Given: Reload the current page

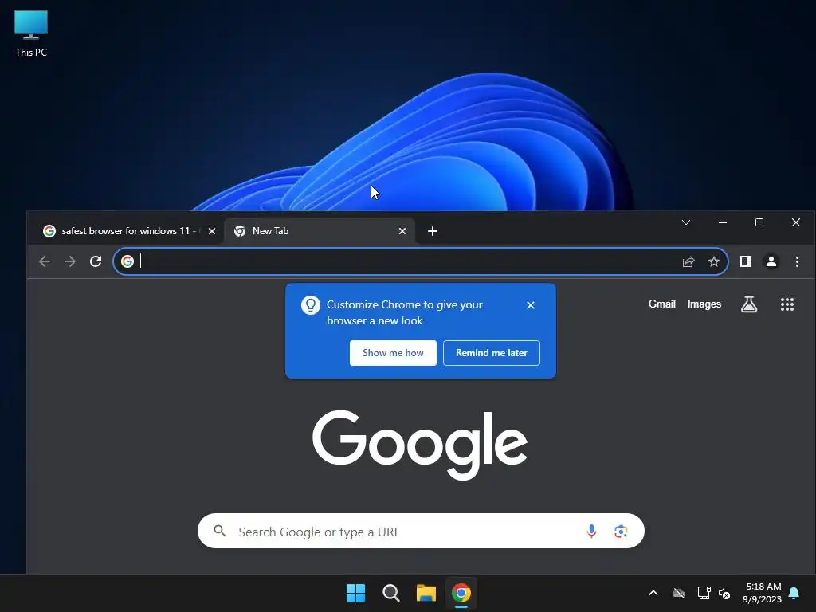Looking at the screenshot, I should tap(96, 261).
